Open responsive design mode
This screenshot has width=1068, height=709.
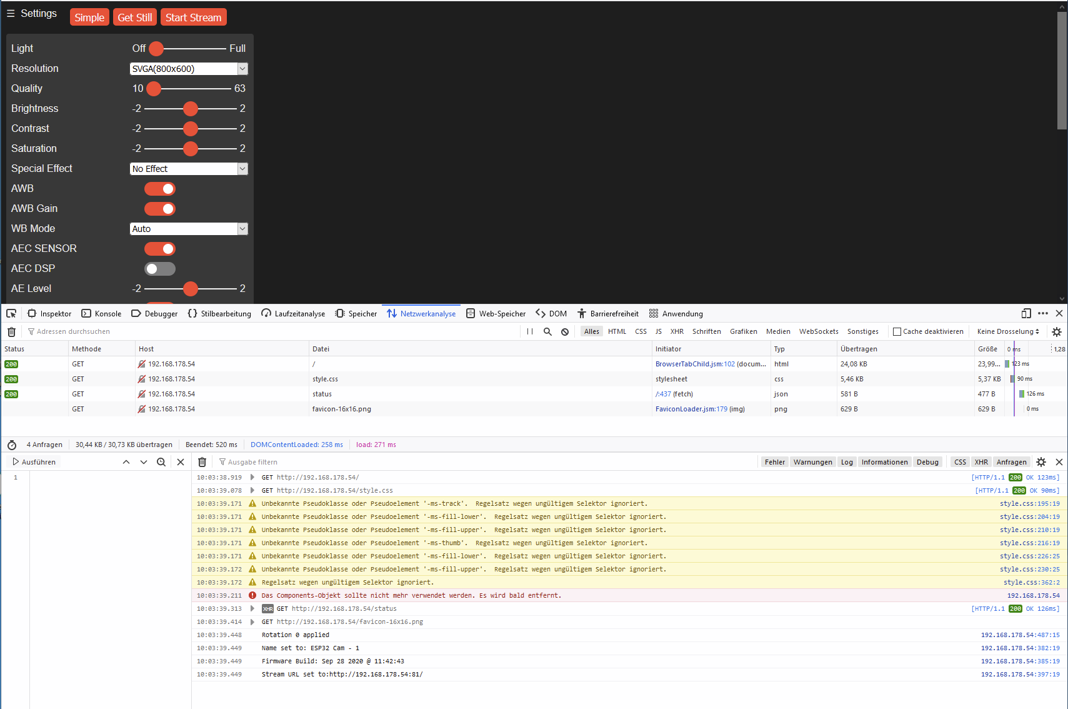coord(1026,313)
